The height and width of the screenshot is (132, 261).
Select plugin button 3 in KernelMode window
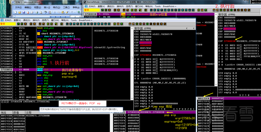(x=242, y=10)
